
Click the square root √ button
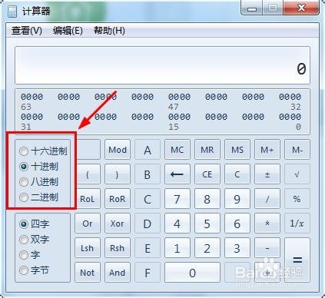(x=297, y=174)
